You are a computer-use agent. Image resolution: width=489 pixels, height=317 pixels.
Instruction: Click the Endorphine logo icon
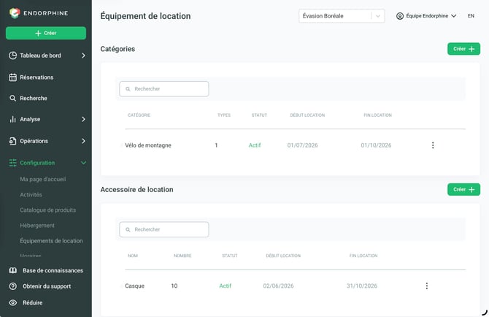click(15, 13)
